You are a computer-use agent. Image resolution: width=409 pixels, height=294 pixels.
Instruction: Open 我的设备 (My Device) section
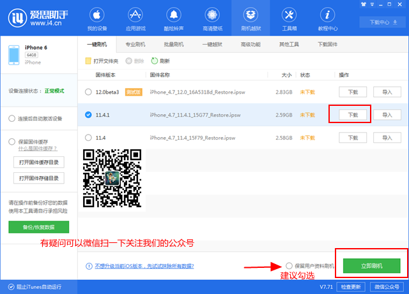97,19
